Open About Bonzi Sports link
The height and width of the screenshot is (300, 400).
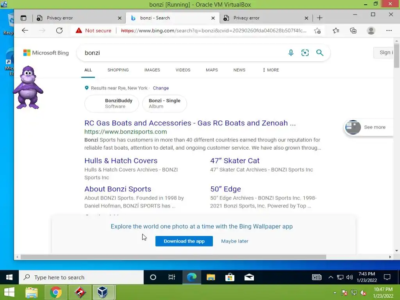coord(118,189)
